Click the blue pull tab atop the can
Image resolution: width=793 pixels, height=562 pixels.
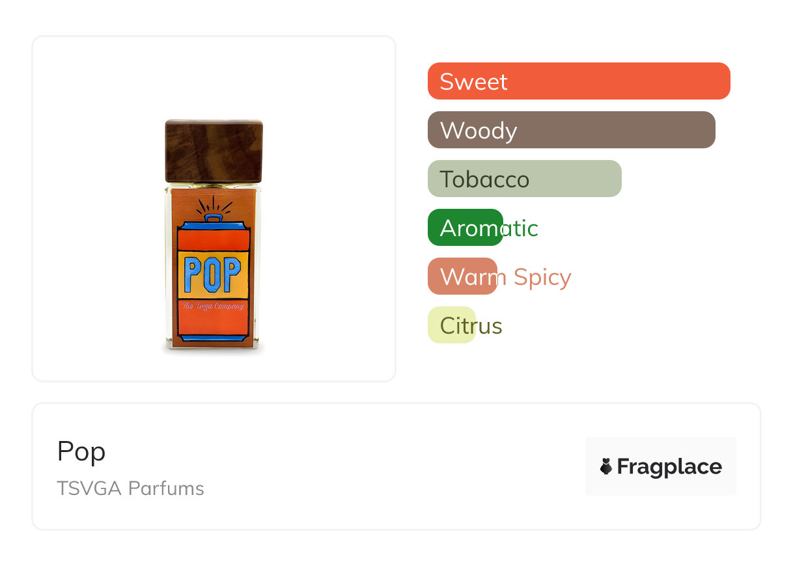coord(213,218)
